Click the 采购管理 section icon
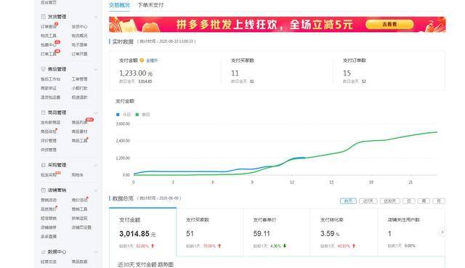Viewport: 465px width, 268px height. [44, 165]
